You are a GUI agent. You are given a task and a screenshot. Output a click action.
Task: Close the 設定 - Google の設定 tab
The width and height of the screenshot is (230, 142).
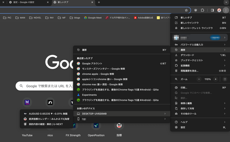pyautogui.click(x=48, y=2)
